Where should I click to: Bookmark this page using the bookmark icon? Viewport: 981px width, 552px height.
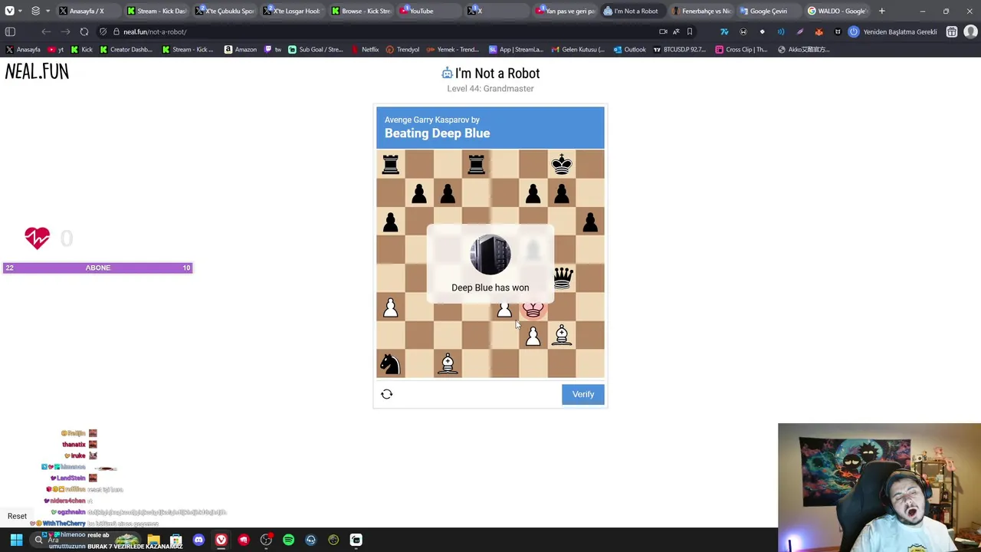[x=690, y=31]
